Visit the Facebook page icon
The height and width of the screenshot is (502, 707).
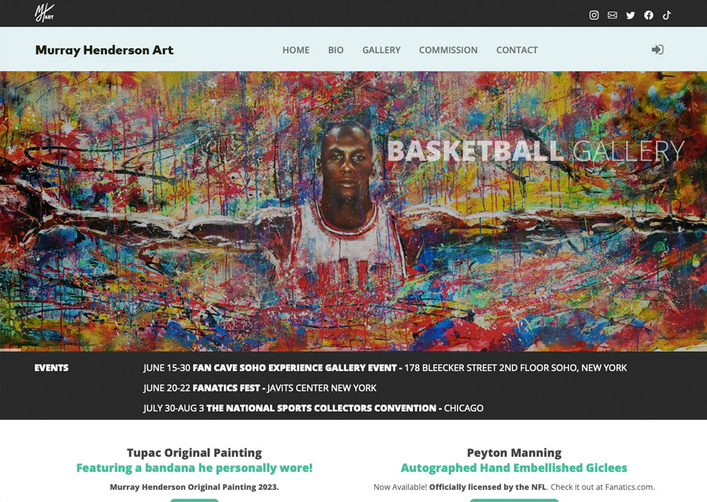[x=648, y=15]
